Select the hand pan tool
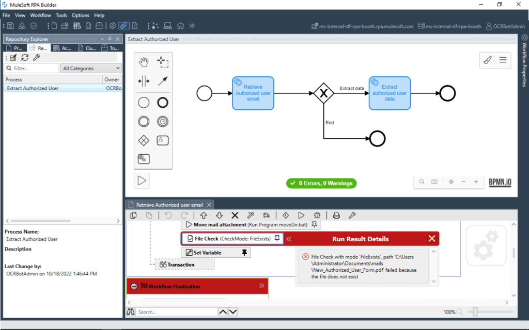The height and width of the screenshot is (330, 529). [144, 62]
